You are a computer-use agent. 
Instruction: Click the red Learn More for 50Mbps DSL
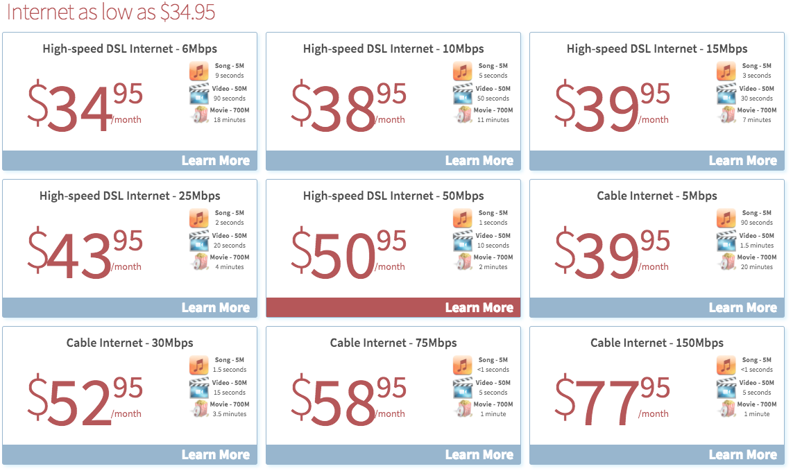pyautogui.click(x=479, y=307)
